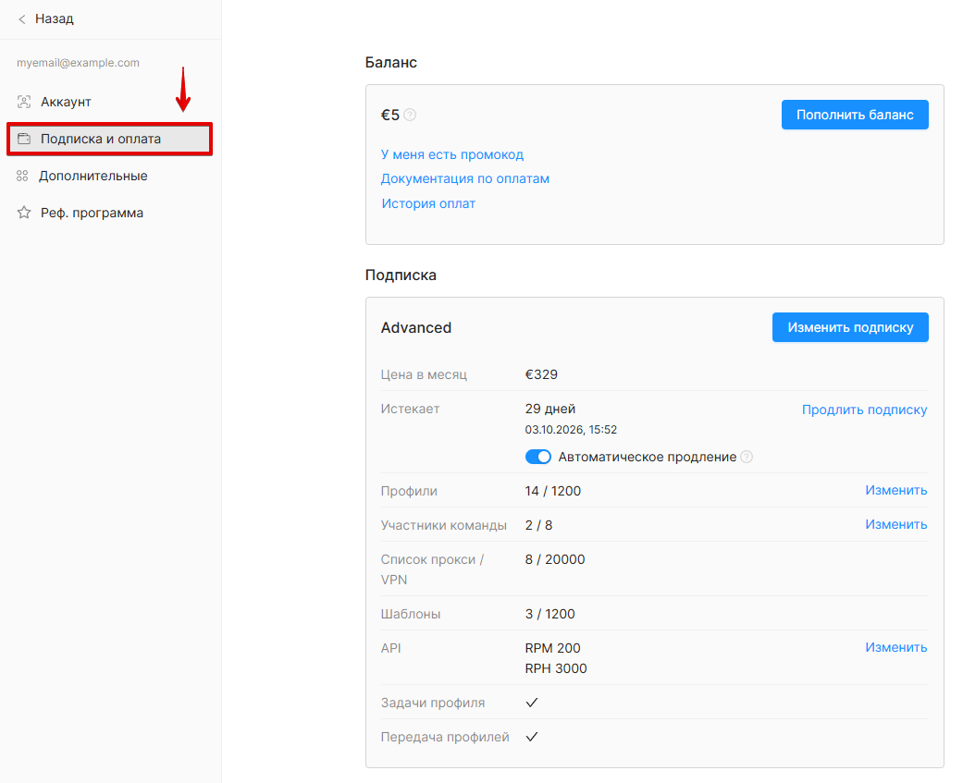
Task: Click the Профили label
Action: pos(409,491)
